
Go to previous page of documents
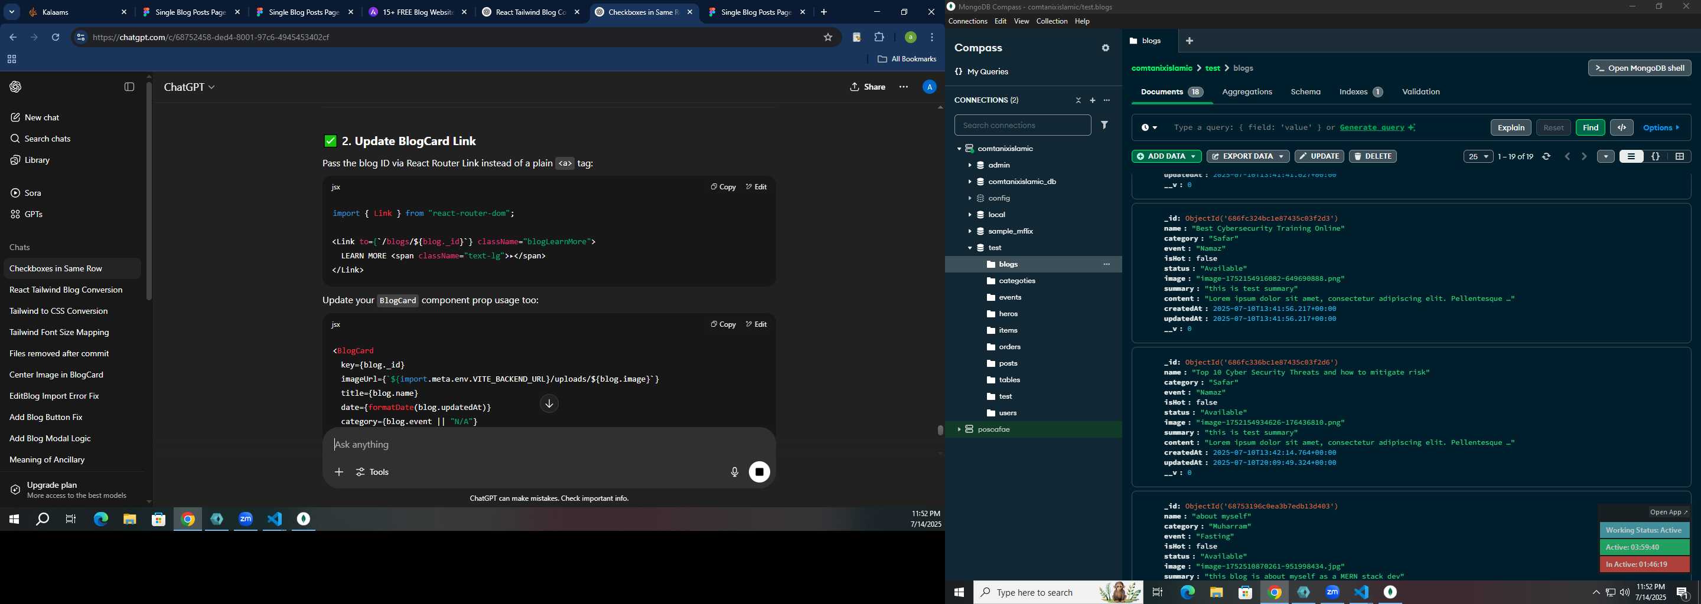coord(1568,156)
